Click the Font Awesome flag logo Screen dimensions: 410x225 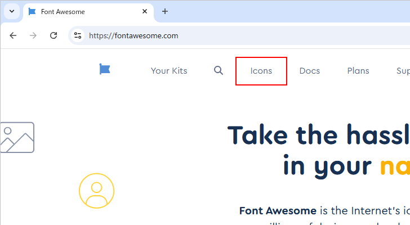(105, 69)
